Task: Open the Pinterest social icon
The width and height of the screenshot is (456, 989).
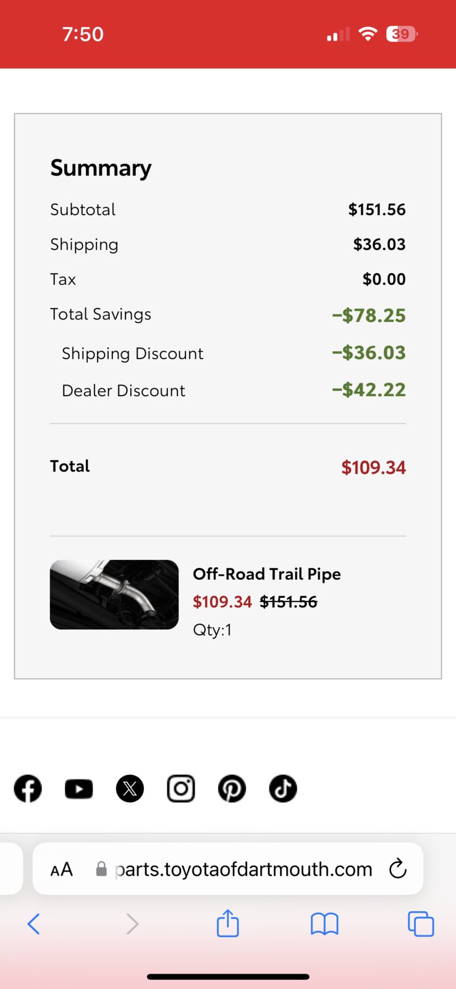Action: 232,789
